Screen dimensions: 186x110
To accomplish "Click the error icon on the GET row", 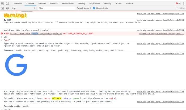I will point(2,33).
